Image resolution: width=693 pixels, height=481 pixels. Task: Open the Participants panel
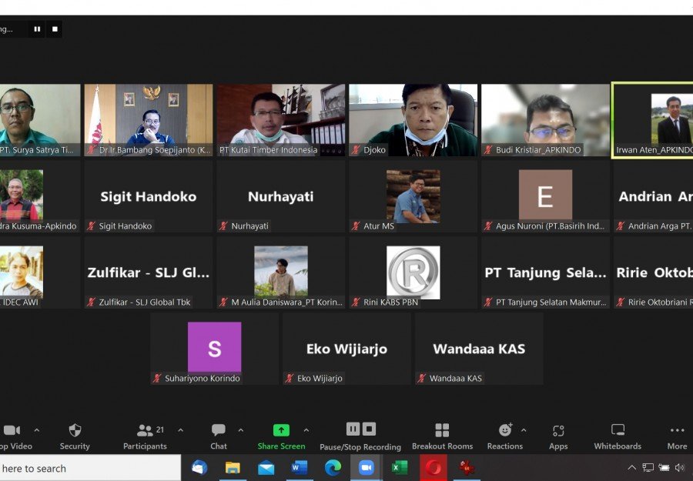[x=145, y=431]
